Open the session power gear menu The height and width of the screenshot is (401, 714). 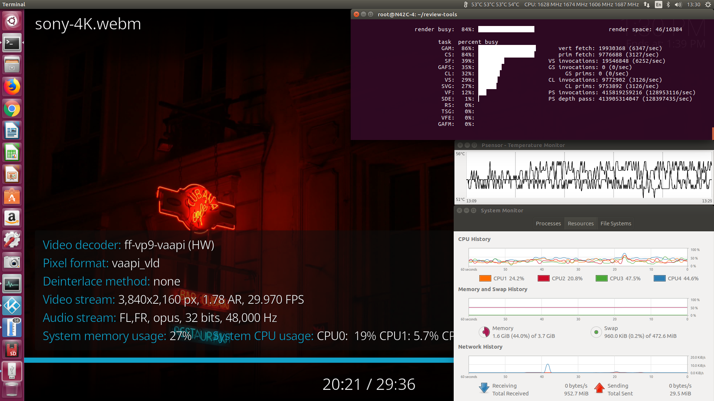[708, 4]
